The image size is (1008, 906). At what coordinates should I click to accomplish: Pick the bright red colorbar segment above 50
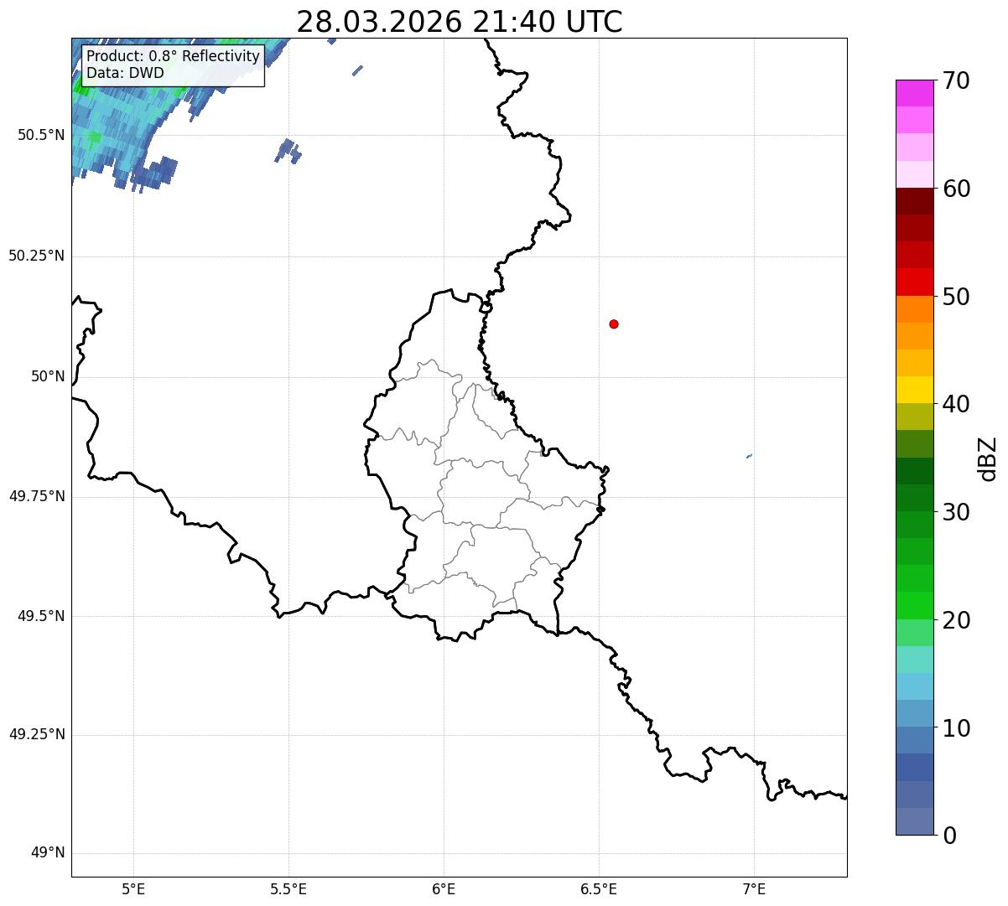point(914,282)
